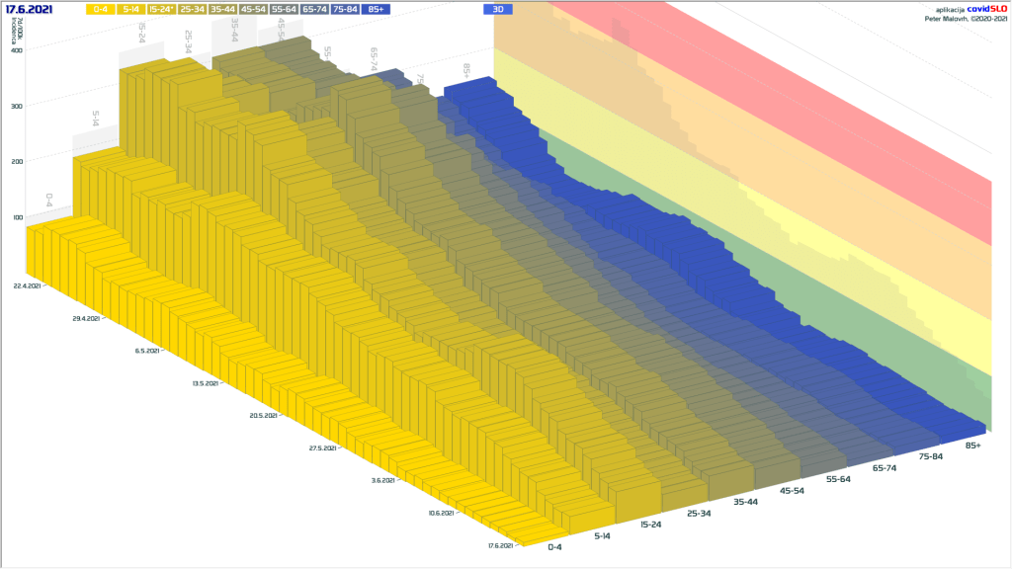Select the 22.4.2021 date tick label

(x=27, y=285)
